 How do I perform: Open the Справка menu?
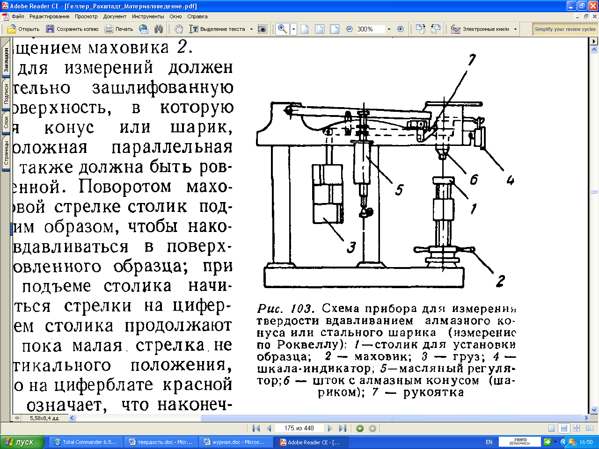point(197,16)
